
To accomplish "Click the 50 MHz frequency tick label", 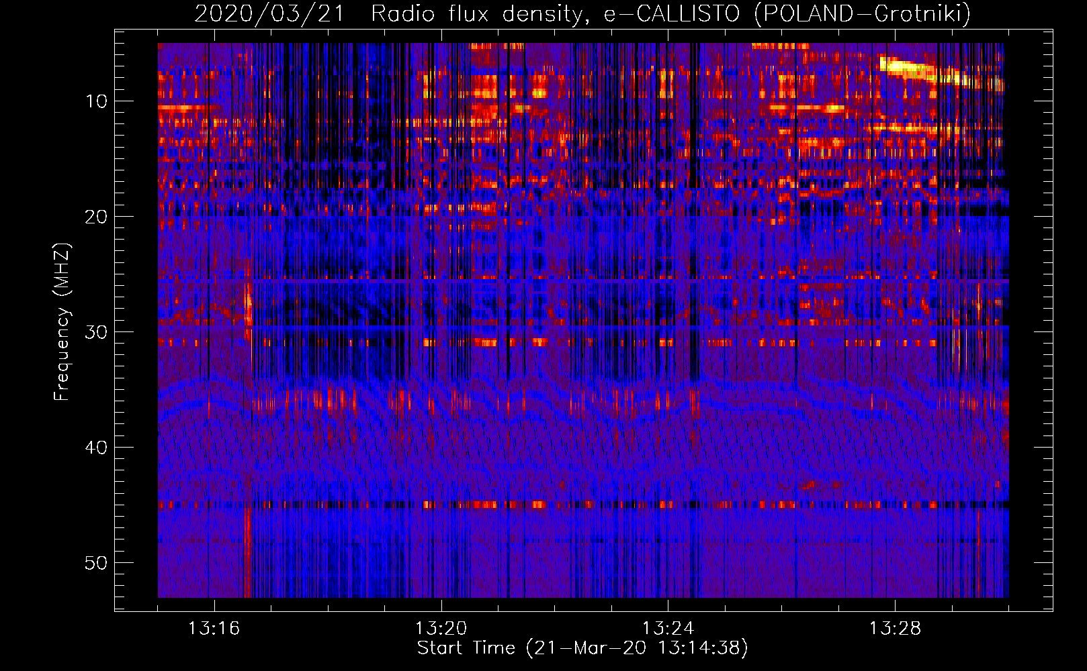I will (97, 563).
